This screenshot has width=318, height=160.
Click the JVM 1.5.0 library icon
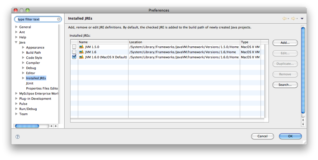point(81,47)
